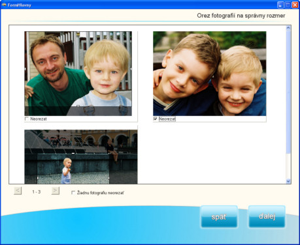Uncheck Neorezať under the two boys photo
The width and height of the screenshot is (300, 245).
(x=155, y=119)
